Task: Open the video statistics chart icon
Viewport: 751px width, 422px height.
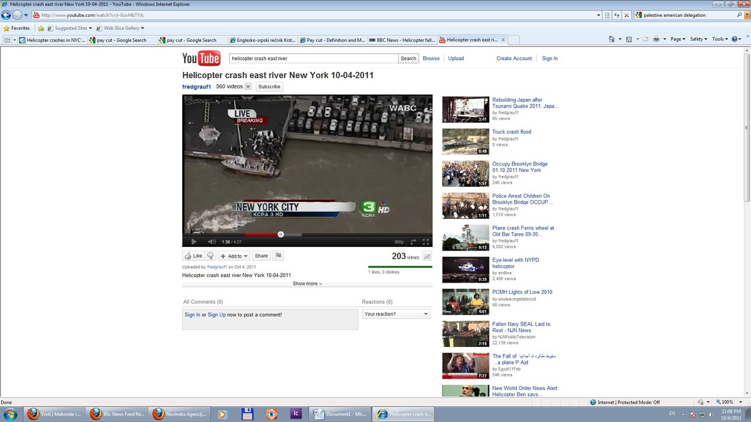Action: [427, 256]
